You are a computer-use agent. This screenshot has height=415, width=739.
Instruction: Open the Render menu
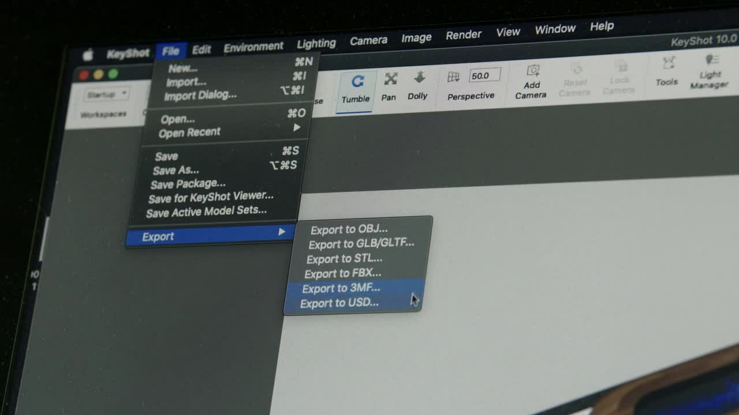463,35
